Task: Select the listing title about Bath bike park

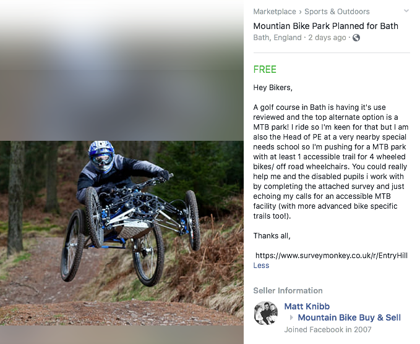Action: [326, 26]
